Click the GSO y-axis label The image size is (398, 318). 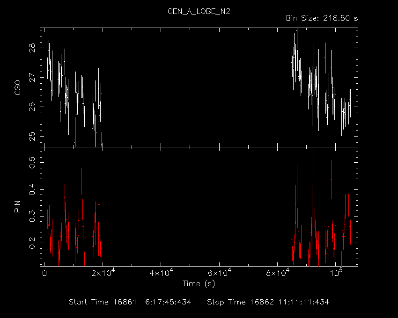17,87
